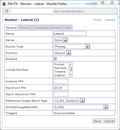This screenshot has width=120, height=130.
Task: Open AlmRefImageBlendPct dropdown showing 6.25%
Action: click(81, 107)
